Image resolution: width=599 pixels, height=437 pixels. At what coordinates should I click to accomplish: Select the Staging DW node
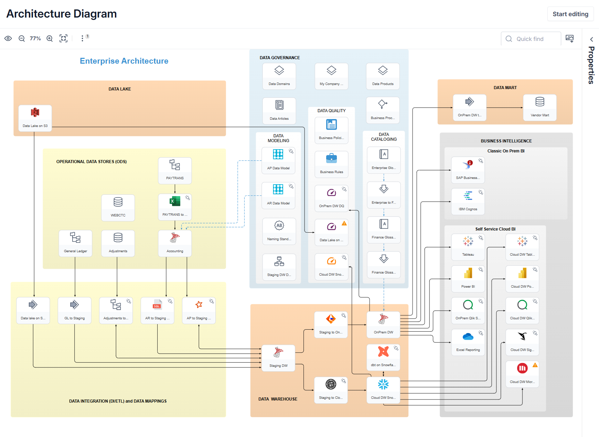(278, 358)
